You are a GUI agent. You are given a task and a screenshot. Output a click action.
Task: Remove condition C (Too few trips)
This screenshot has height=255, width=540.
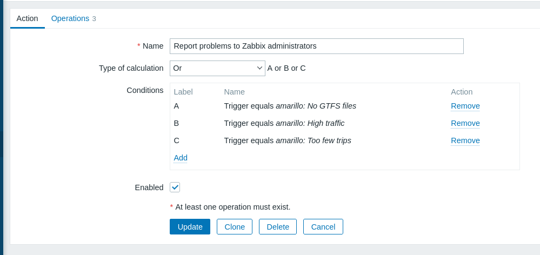465,141
